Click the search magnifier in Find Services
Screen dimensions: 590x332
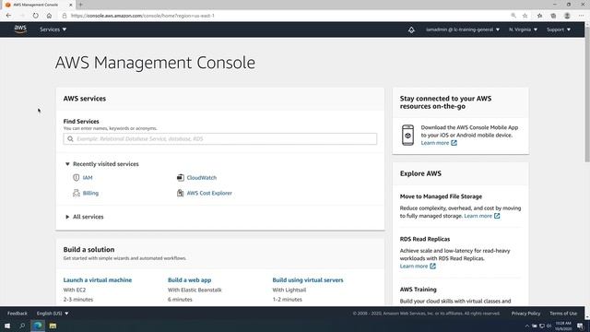(x=70, y=139)
